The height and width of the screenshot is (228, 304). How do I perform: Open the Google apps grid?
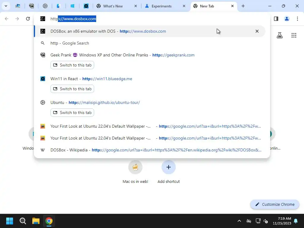(x=294, y=35)
